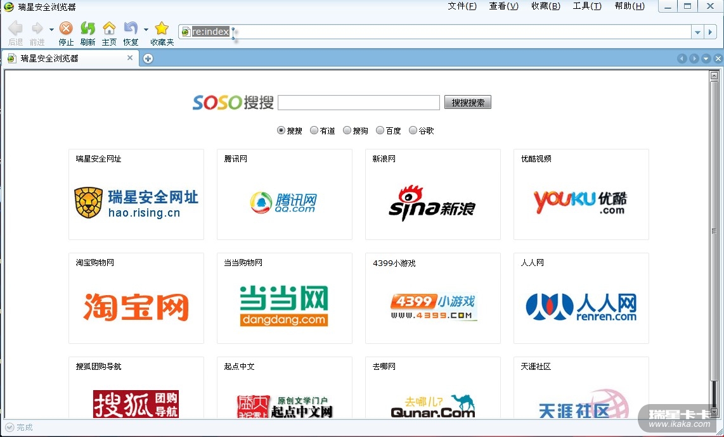This screenshot has height=437, width=724.
Task: Click the Go arrow beside the address bar
Action: point(710,32)
